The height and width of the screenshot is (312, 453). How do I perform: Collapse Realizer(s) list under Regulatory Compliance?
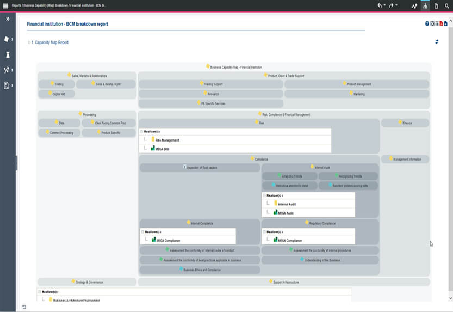click(264, 232)
